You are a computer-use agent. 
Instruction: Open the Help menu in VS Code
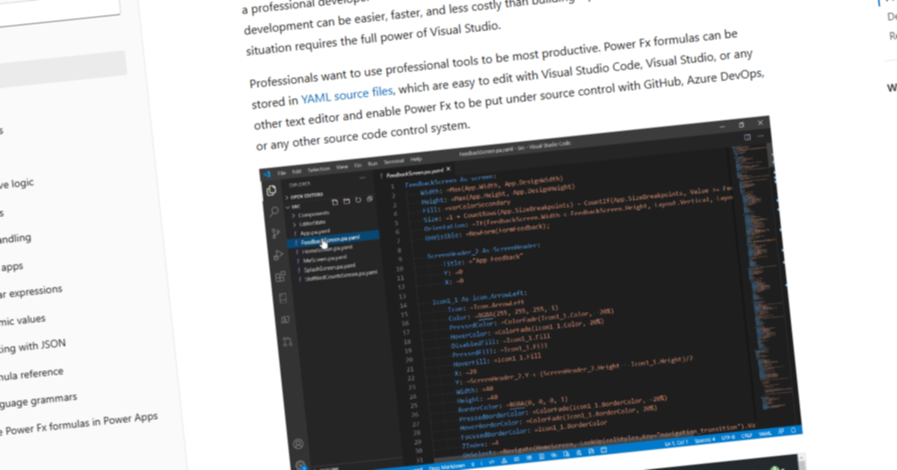416,159
